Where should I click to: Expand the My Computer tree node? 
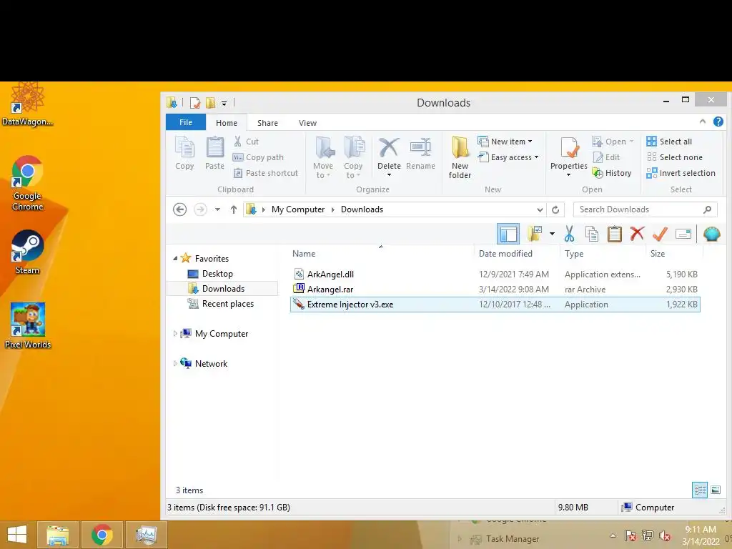[x=175, y=334]
